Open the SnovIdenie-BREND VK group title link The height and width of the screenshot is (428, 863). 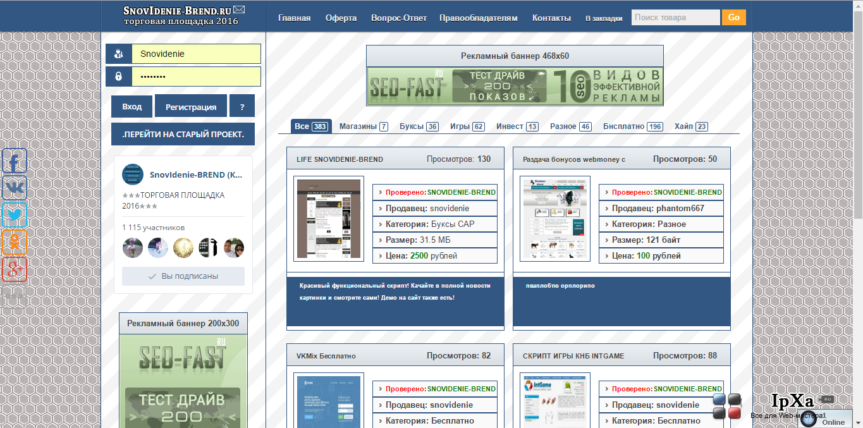(x=196, y=174)
